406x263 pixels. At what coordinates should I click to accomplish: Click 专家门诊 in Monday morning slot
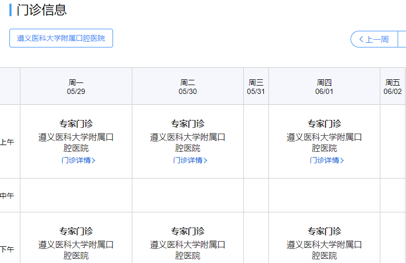76,124
